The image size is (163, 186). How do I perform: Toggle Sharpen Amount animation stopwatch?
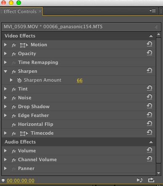19,80
